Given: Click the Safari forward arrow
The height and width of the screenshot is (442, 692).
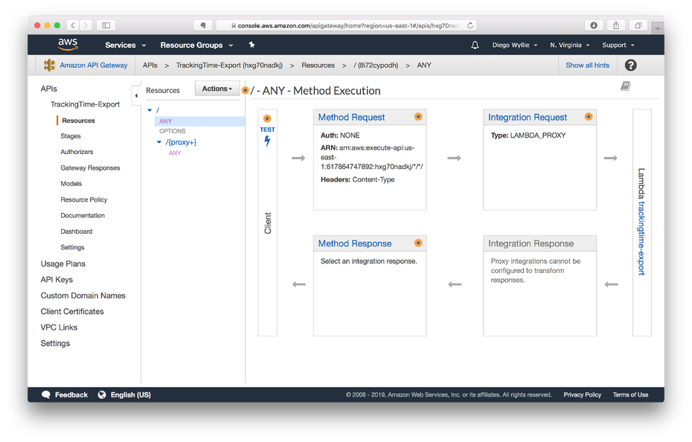Looking at the screenshot, I should click(86, 25).
